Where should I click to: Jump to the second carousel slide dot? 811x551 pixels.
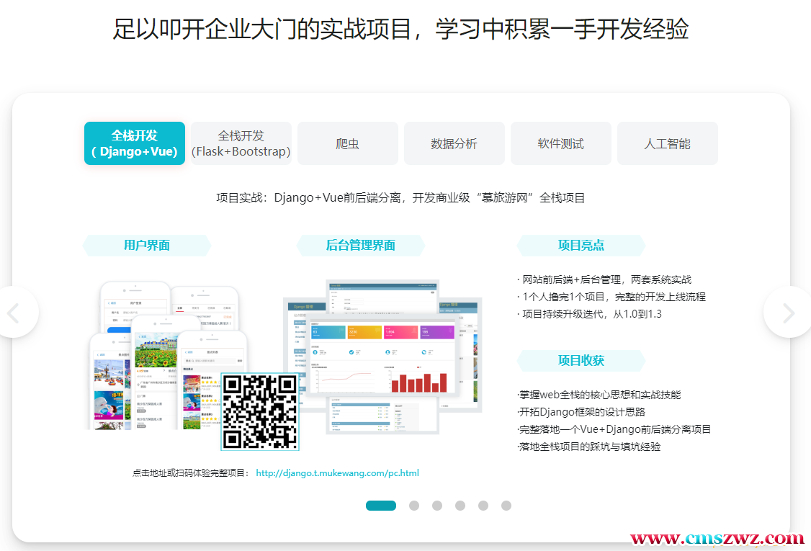pyautogui.click(x=414, y=506)
